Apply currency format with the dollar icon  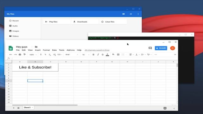[41, 54]
